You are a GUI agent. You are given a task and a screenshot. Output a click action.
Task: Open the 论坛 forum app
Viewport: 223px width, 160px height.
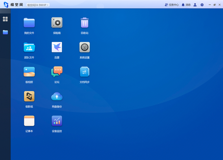pos(57,72)
